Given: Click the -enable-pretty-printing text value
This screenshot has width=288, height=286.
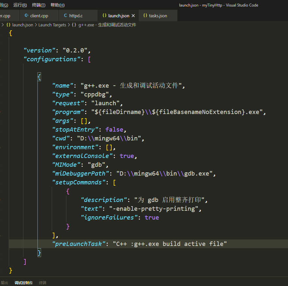Looking at the screenshot, I should (x=154, y=209).
